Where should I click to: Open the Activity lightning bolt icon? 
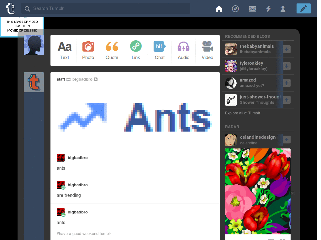[x=268, y=9]
